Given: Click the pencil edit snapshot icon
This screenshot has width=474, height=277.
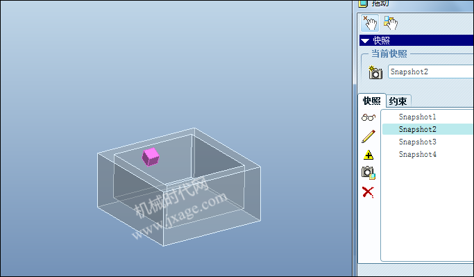Looking at the screenshot, I should (369, 136).
